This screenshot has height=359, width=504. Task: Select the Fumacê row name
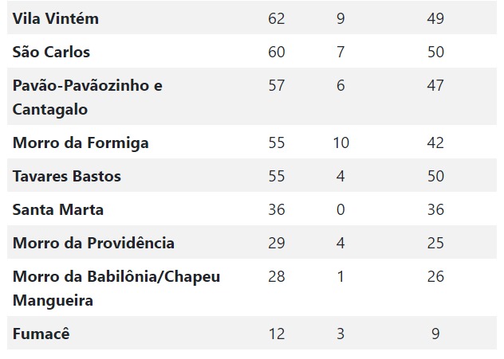(x=41, y=334)
